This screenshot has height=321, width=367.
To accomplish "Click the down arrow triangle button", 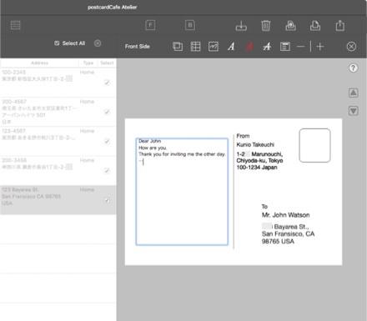I will [x=353, y=111].
